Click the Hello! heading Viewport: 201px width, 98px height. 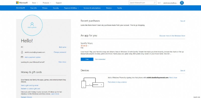click(27, 41)
